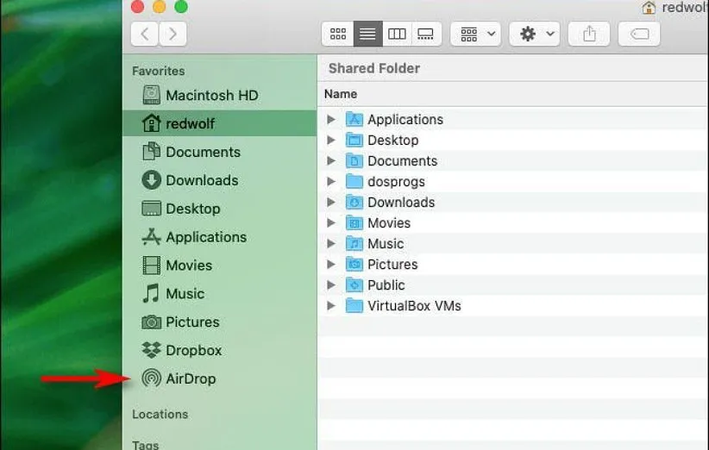This screenshot has height=450, width=709.
Task: Switch to list view in toolbar
Action: point(367,34)
